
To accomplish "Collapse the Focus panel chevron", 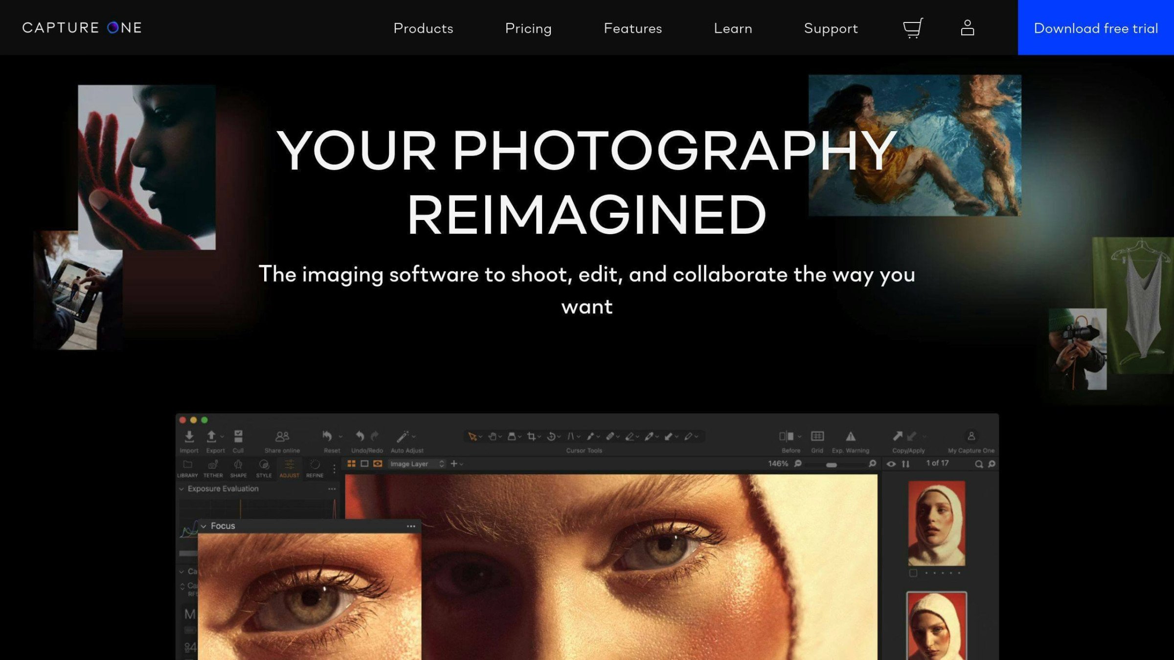I will coord(203,526).
